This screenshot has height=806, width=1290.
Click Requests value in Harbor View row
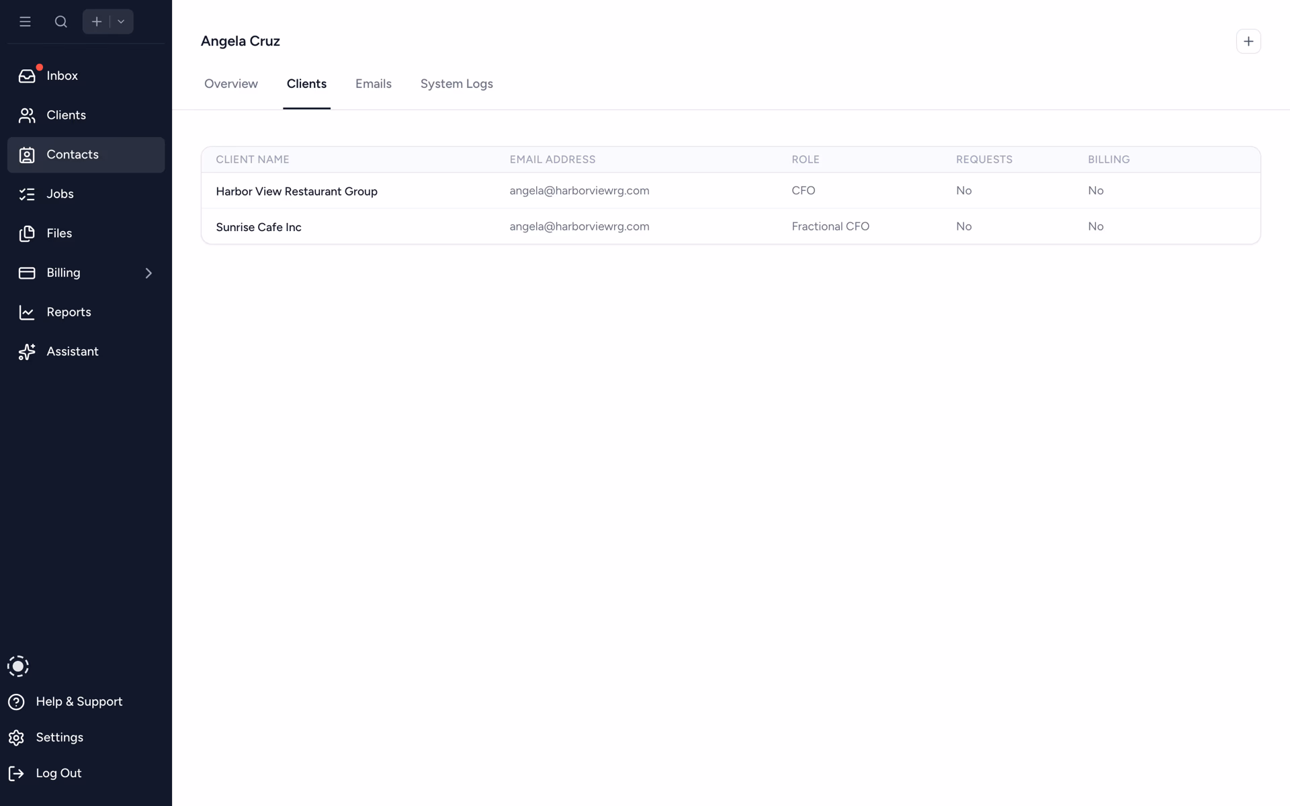964,191
